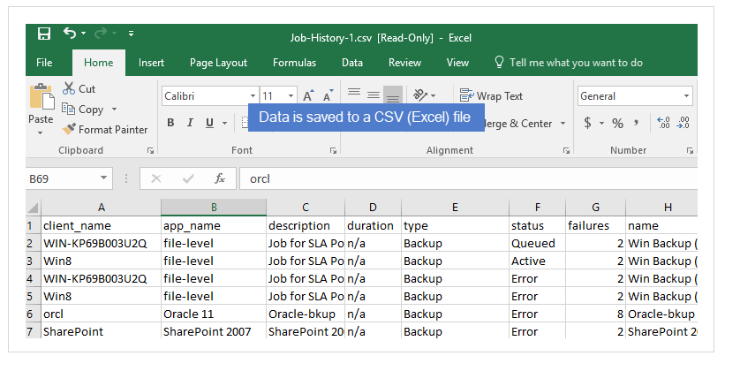Toggle Bold formatting

(170, 123)
